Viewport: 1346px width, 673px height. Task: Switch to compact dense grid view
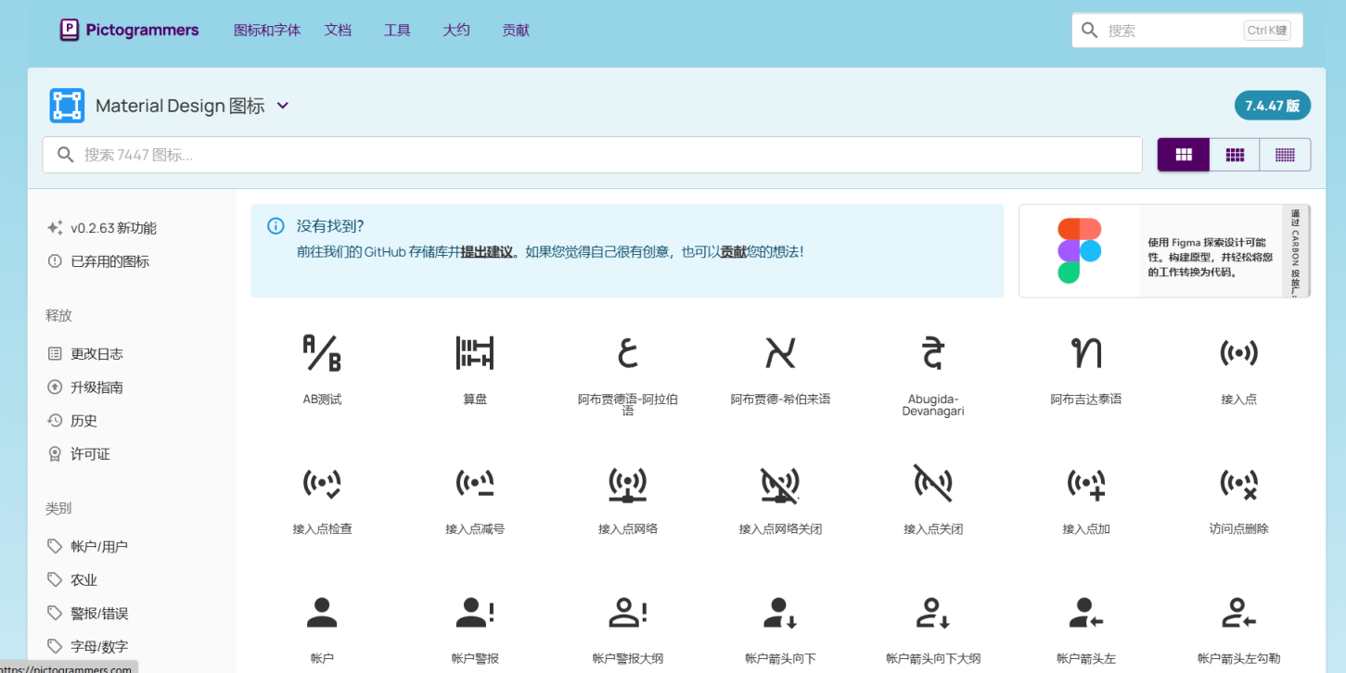tap(1285, 155)
